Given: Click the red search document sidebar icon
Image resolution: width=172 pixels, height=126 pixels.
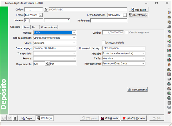Looking at the screenshot, I should [x=169, y=88].
